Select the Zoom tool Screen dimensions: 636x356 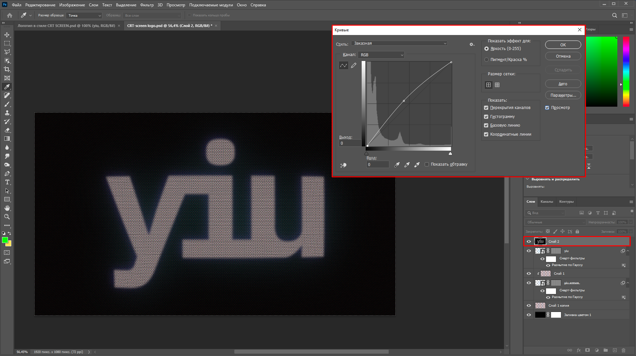point(7,216)
